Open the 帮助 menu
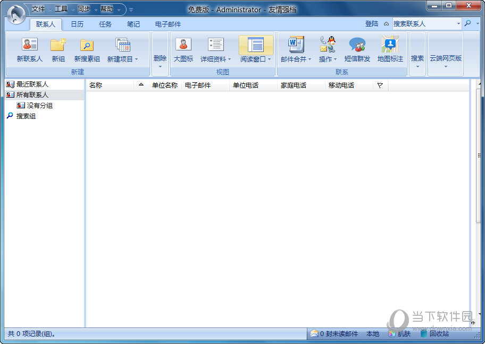This screenshot has height=344, width=485. pos(107,9)
